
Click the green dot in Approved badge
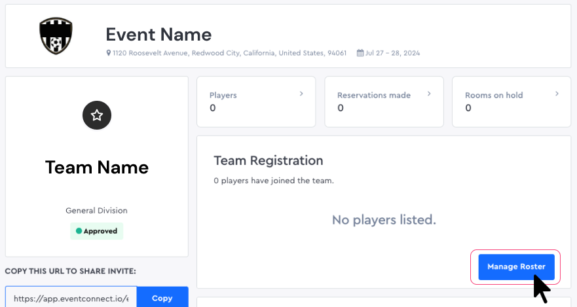(79, 231)
